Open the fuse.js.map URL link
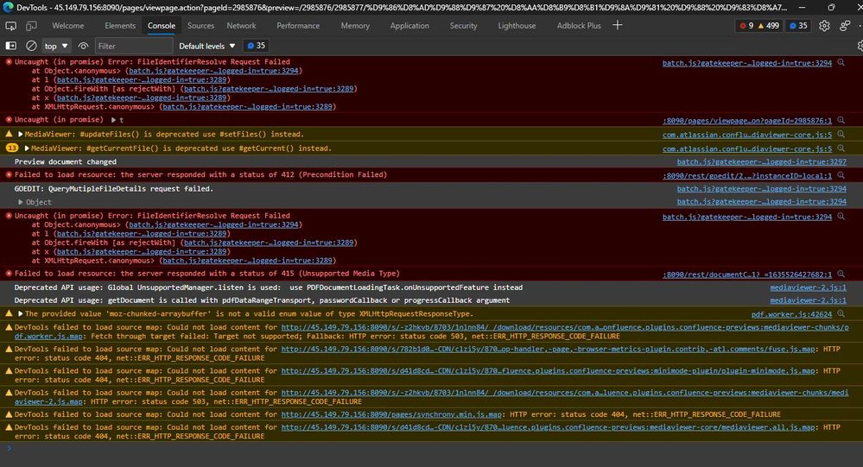 (x=549, y=349)
